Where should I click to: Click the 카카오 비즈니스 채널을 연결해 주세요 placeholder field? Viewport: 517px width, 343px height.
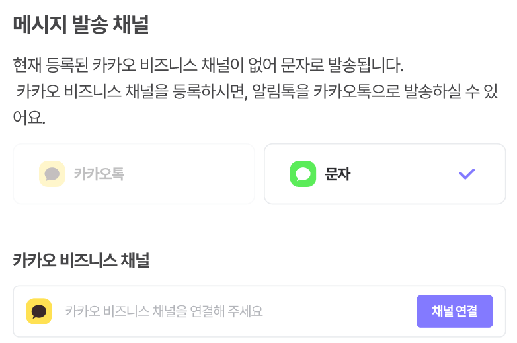[164, 311]
